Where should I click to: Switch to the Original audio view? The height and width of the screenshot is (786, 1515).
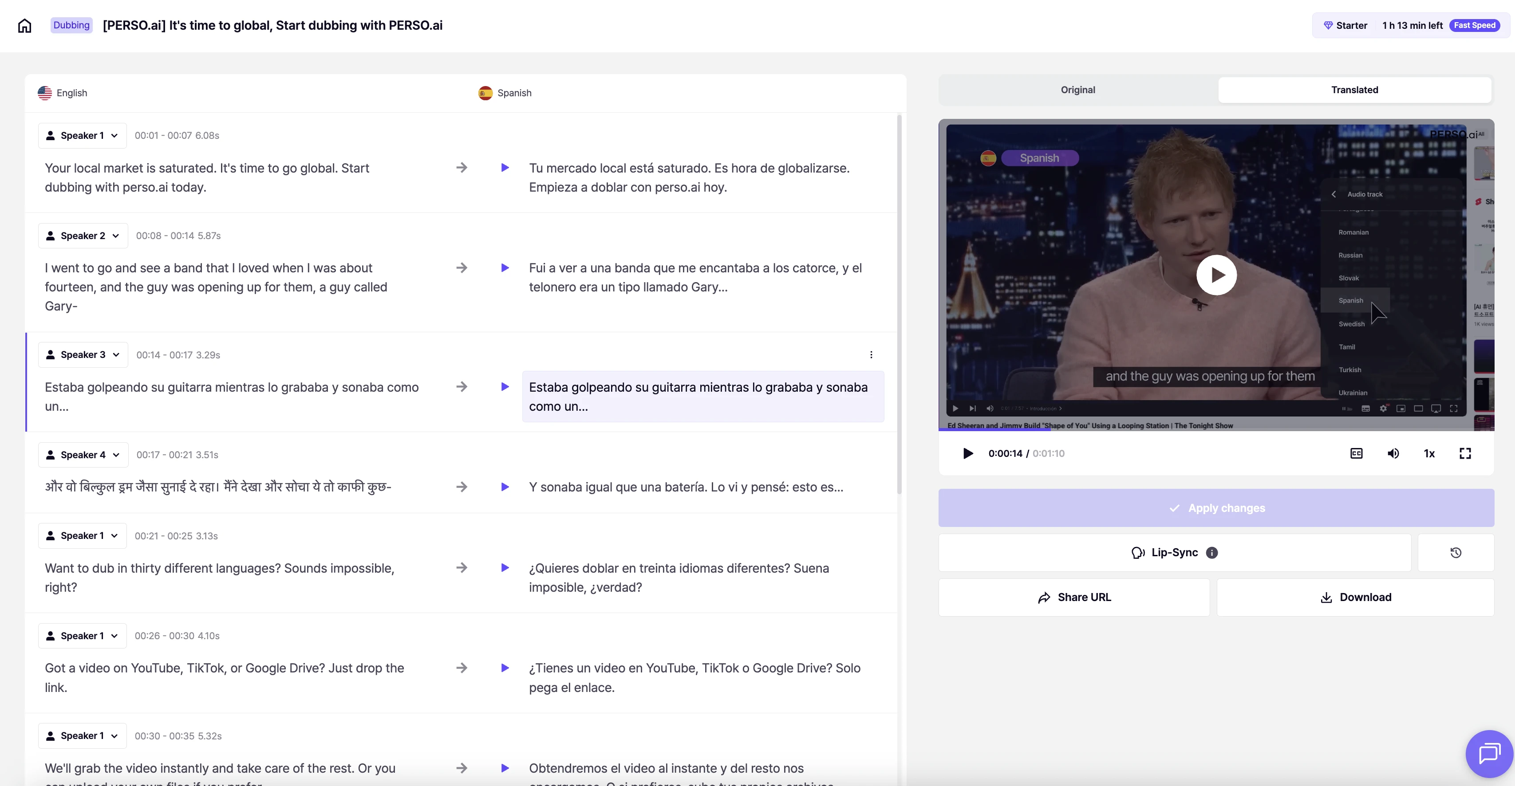[x=1077, y=89]
